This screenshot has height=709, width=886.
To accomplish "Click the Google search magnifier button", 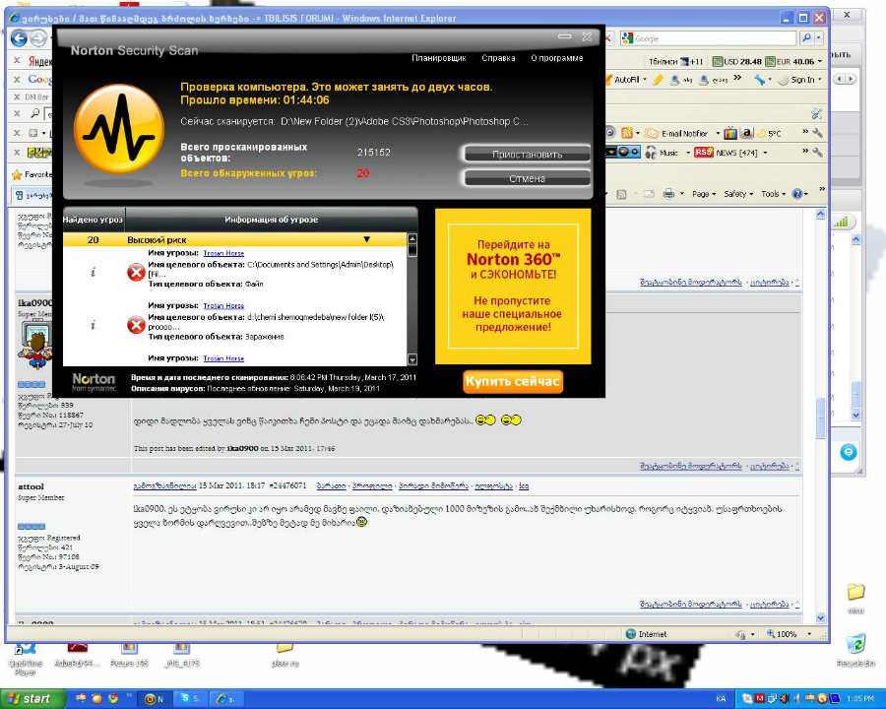I will tap(806, 38).
